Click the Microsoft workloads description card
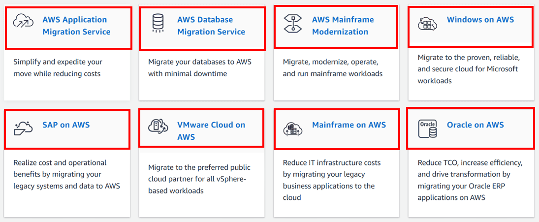Image resolution: width=539 pixels, height=222 pixels. (x=469, y=69)
